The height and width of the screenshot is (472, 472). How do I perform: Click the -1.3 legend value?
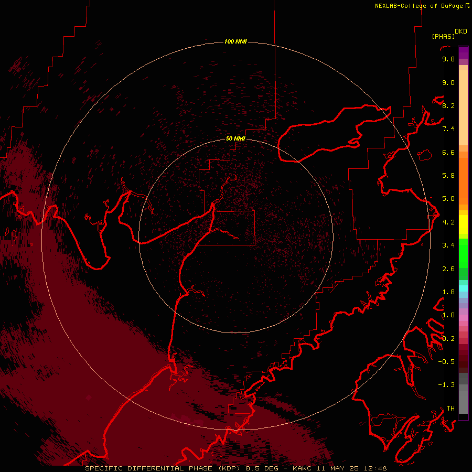tap(446, 385)
